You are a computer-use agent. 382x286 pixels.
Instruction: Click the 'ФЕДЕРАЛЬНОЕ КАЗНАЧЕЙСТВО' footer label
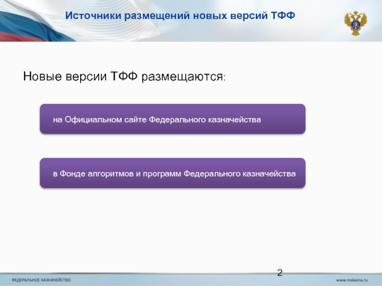pyautogui.click(x=41, y=280)
